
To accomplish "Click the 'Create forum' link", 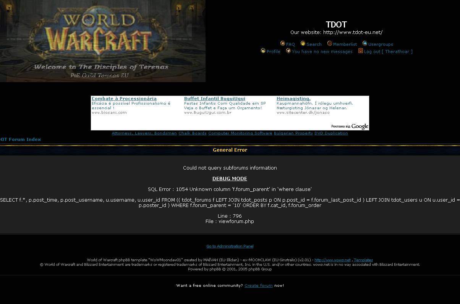I will 258,286.
